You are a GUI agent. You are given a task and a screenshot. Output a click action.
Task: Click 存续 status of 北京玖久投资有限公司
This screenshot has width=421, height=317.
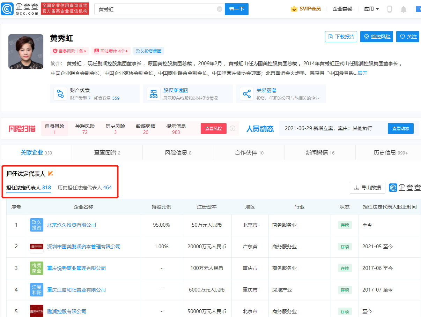coord(345,225)
